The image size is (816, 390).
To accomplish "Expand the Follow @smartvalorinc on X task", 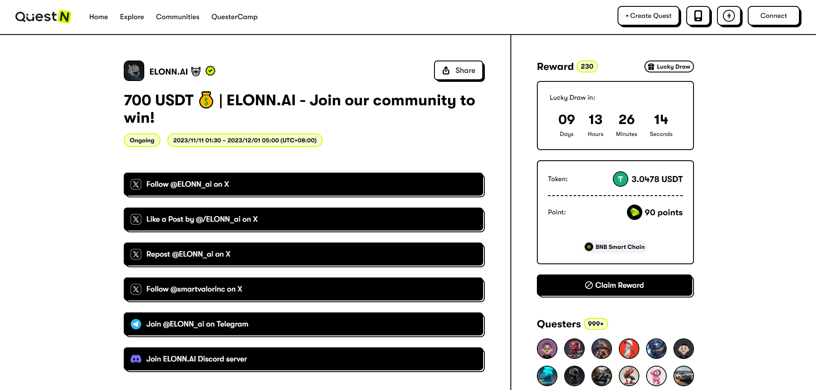I will point(304,289).
